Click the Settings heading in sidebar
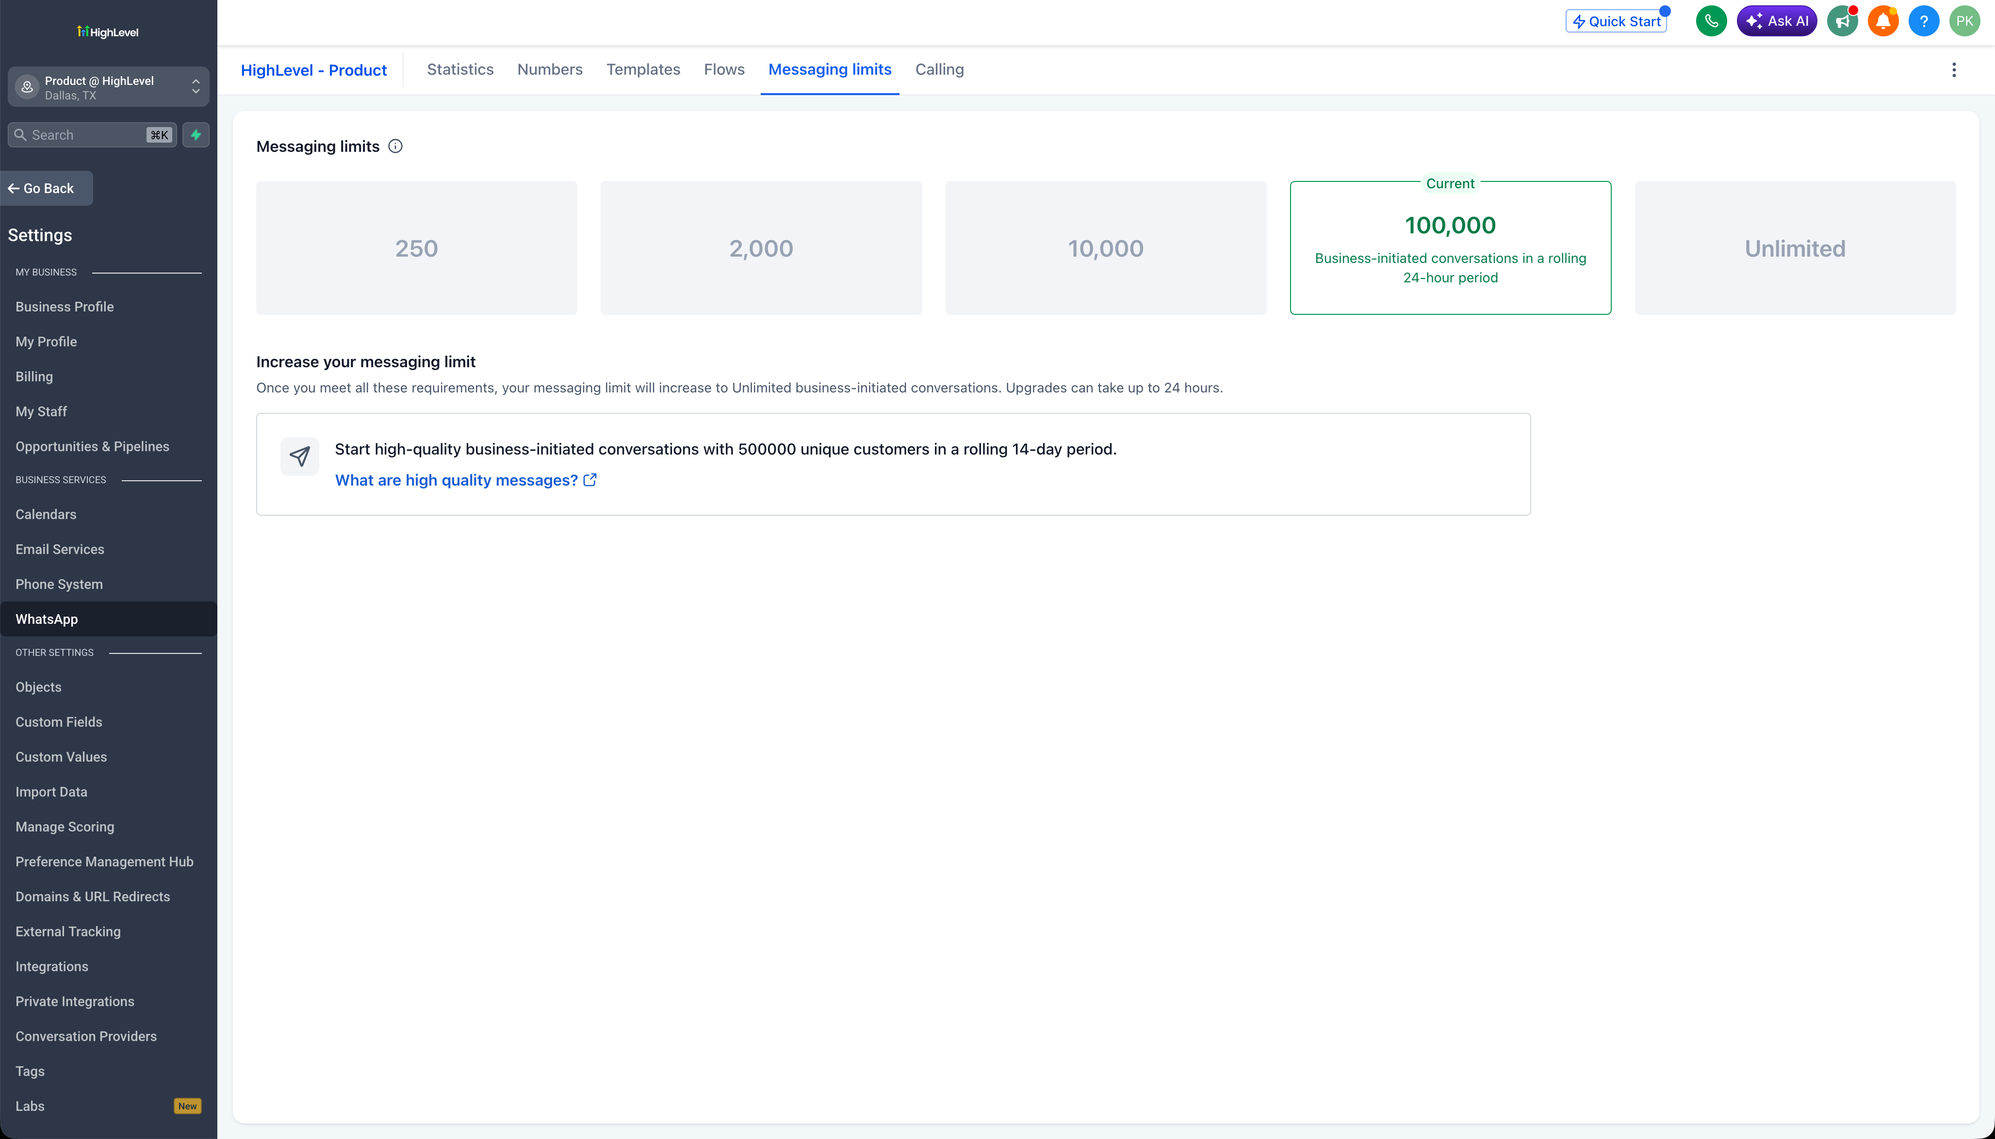 tap(40, 235)
